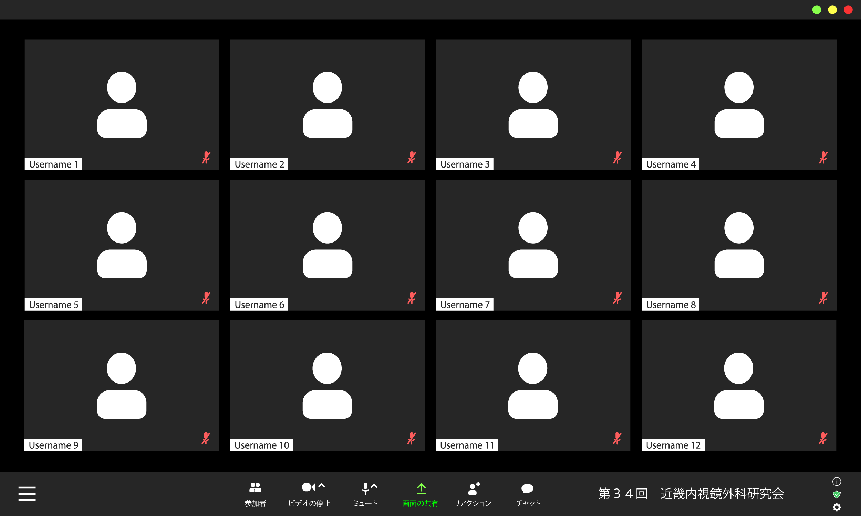
Task: Click the meeting info icon
Action: (837, 482)
